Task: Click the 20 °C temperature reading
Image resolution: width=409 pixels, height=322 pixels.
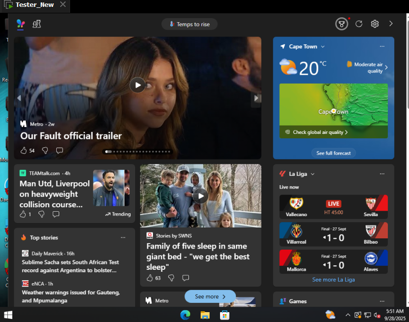Action: click(312, 68)
